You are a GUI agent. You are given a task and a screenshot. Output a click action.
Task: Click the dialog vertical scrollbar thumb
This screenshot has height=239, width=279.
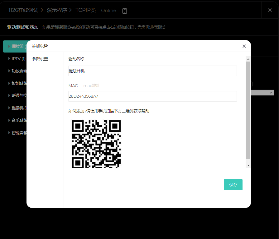(248, 110)
